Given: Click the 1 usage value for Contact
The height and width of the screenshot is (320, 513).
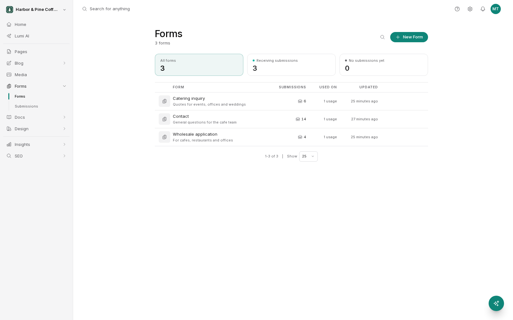Looking at the screenshot, I should pyautogui.click(x=330, y=119).
